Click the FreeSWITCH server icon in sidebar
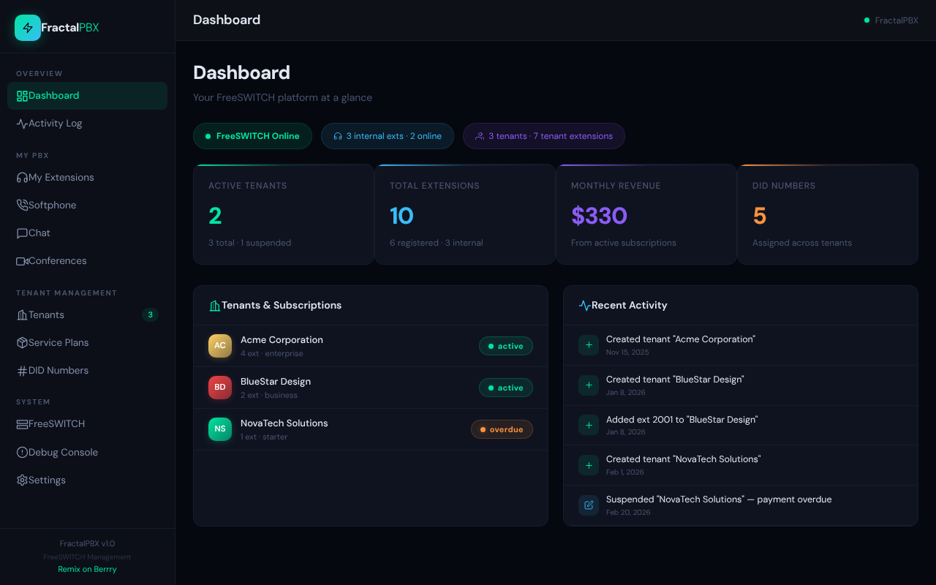Viewport: 936px width, 585px height. pyautogui.click(x=22, y=424)
